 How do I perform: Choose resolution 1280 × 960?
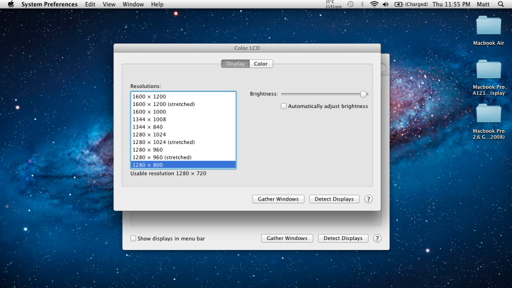[183, 149]
